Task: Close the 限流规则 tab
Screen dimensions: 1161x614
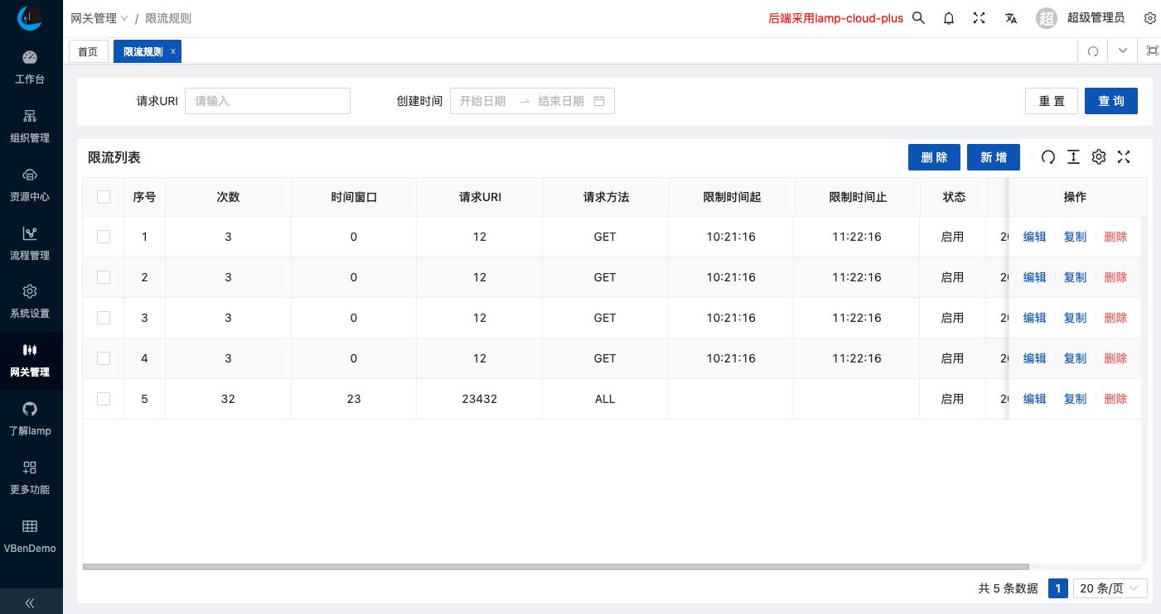Action: [173, 51]
